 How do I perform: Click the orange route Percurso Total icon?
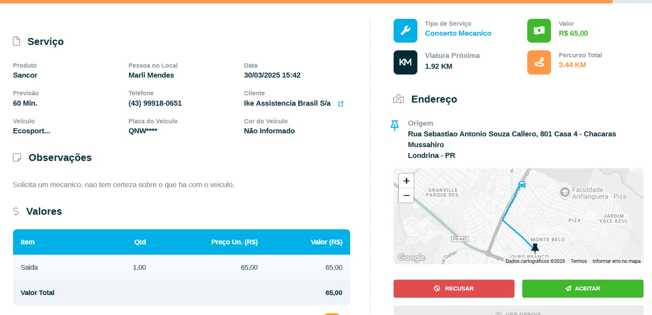539,62
